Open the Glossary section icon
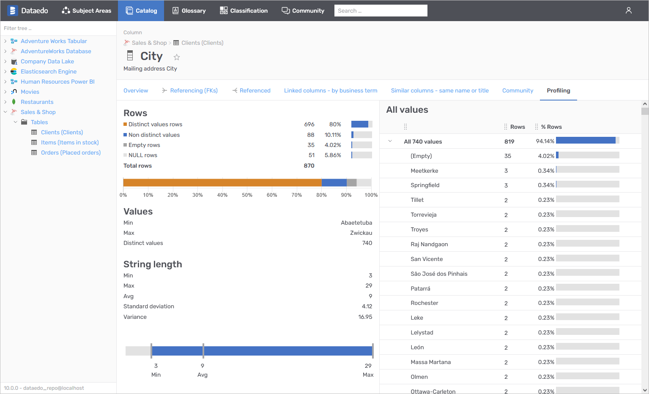 [x=175, y=10]
